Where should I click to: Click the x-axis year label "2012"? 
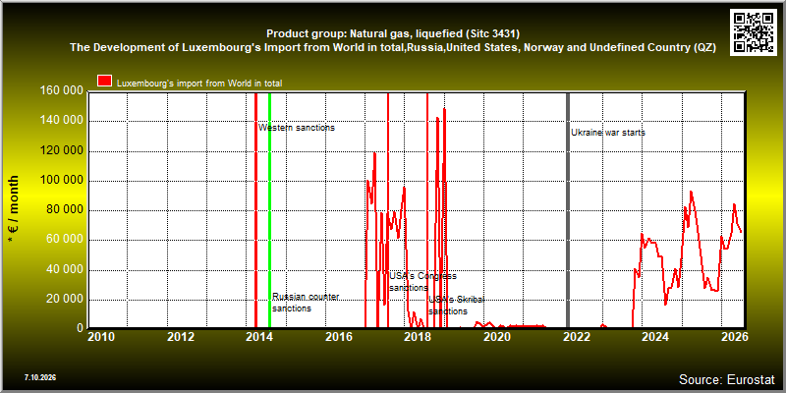(181, 337)
